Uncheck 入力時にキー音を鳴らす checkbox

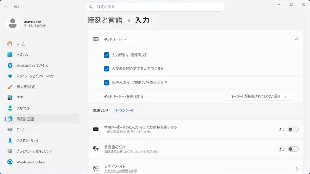click(x=107, y=55)
